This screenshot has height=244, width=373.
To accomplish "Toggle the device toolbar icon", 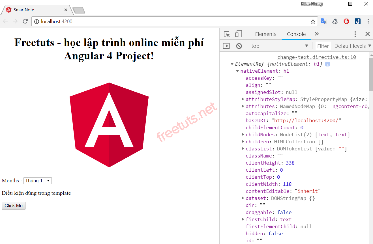I will pyautogui.click(x=239, y=34).
